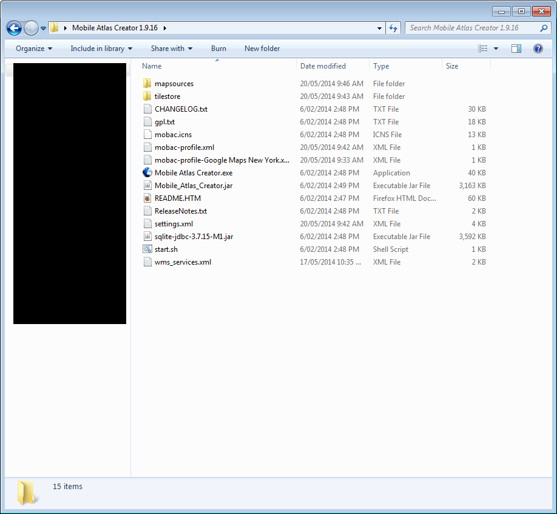Screen dimensions: 557x514
Task: Minimize the Explorer window
Action: pyautogui.click(x=501, y=12)
